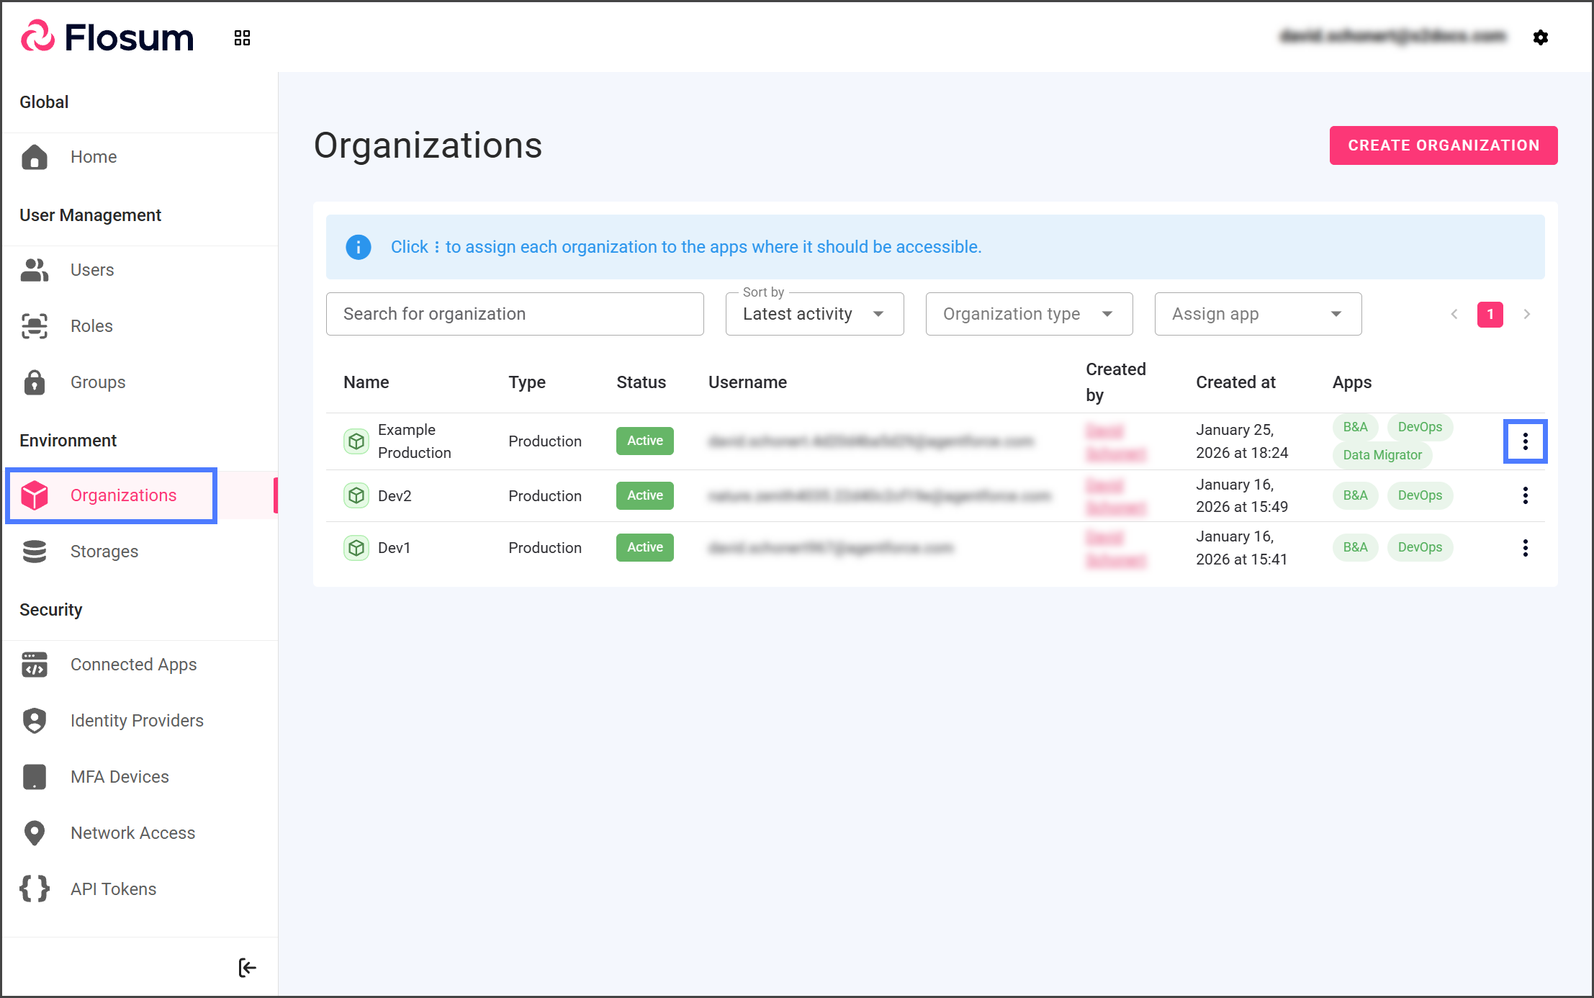Open the app launcher grid icon

(x=242, y=37)
